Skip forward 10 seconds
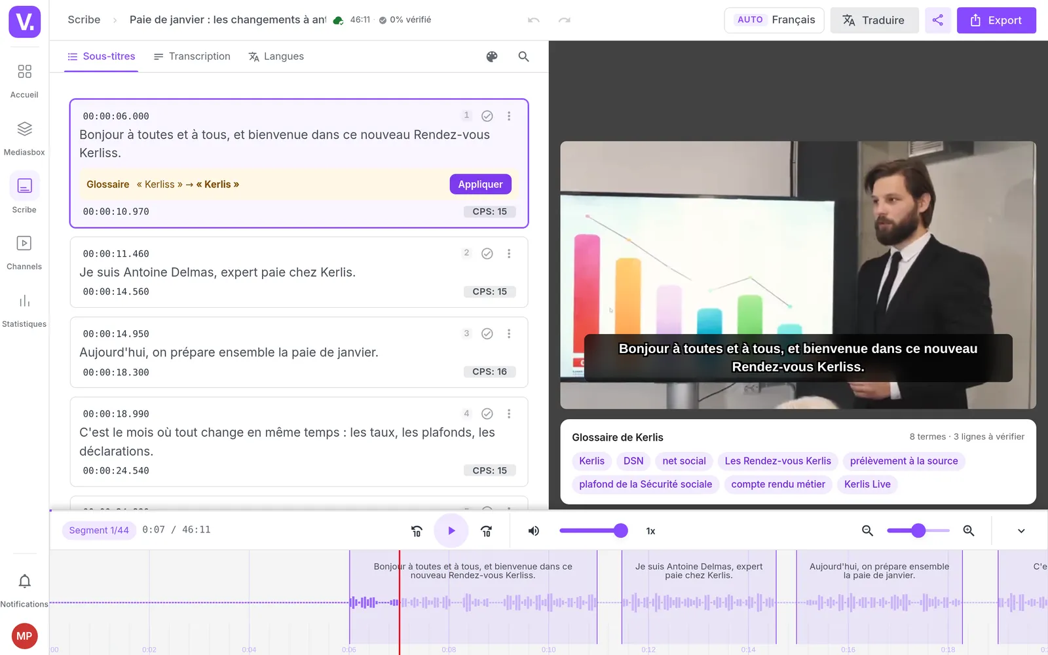The width and height of the screenshot is (1048, 655). [487, 531]
